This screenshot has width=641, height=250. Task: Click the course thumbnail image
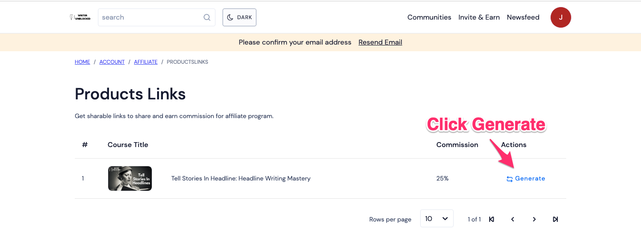(x=130, y=179)
